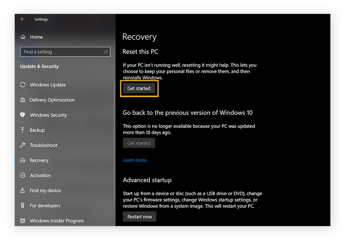The height and width of the screenshot is (240, 345).
Task: Open Windows Security via its shield icon
Action: 23,115
